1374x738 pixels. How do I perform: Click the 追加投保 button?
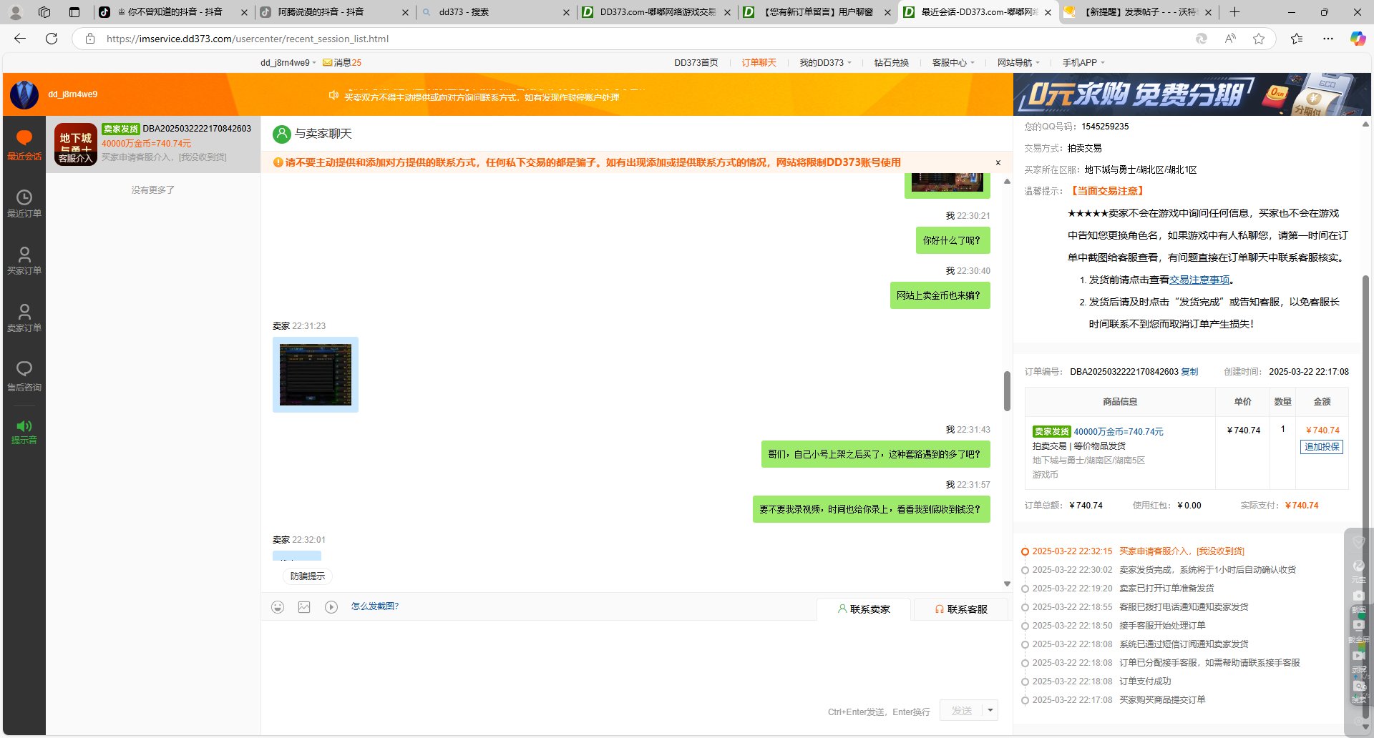[x=1322, y=447]
